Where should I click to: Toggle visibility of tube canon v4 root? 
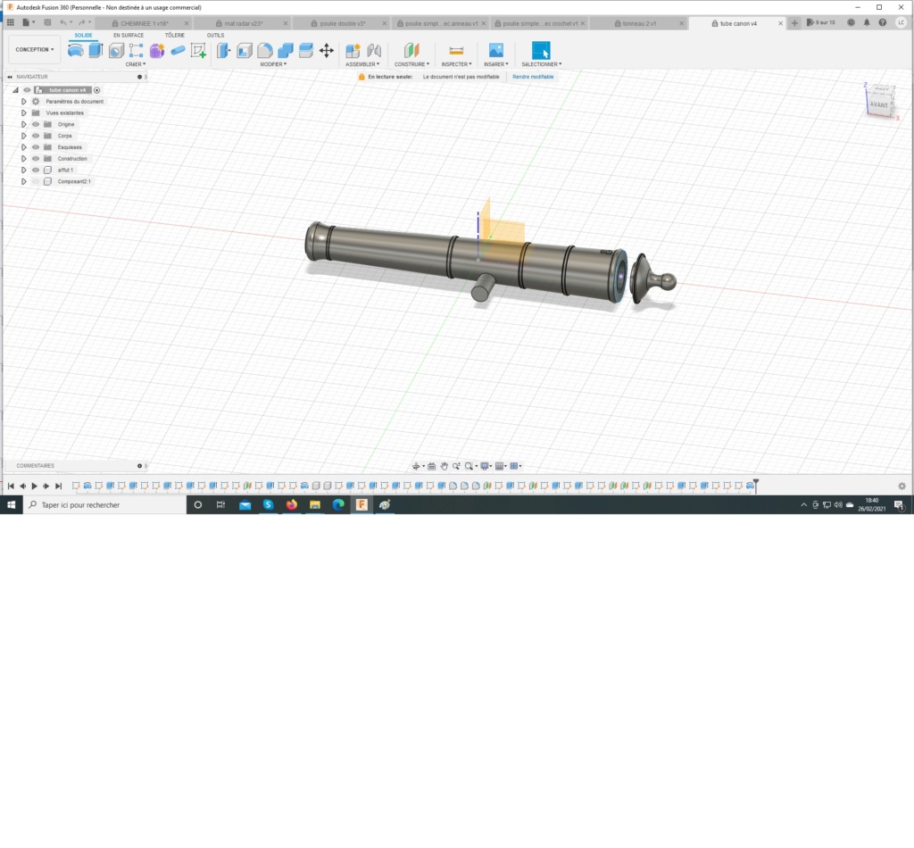pyautogui.click(x=27, y=90)
